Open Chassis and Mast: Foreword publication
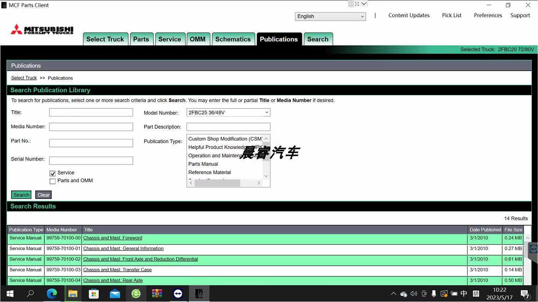The image size is (538, 302). [113, 238]
